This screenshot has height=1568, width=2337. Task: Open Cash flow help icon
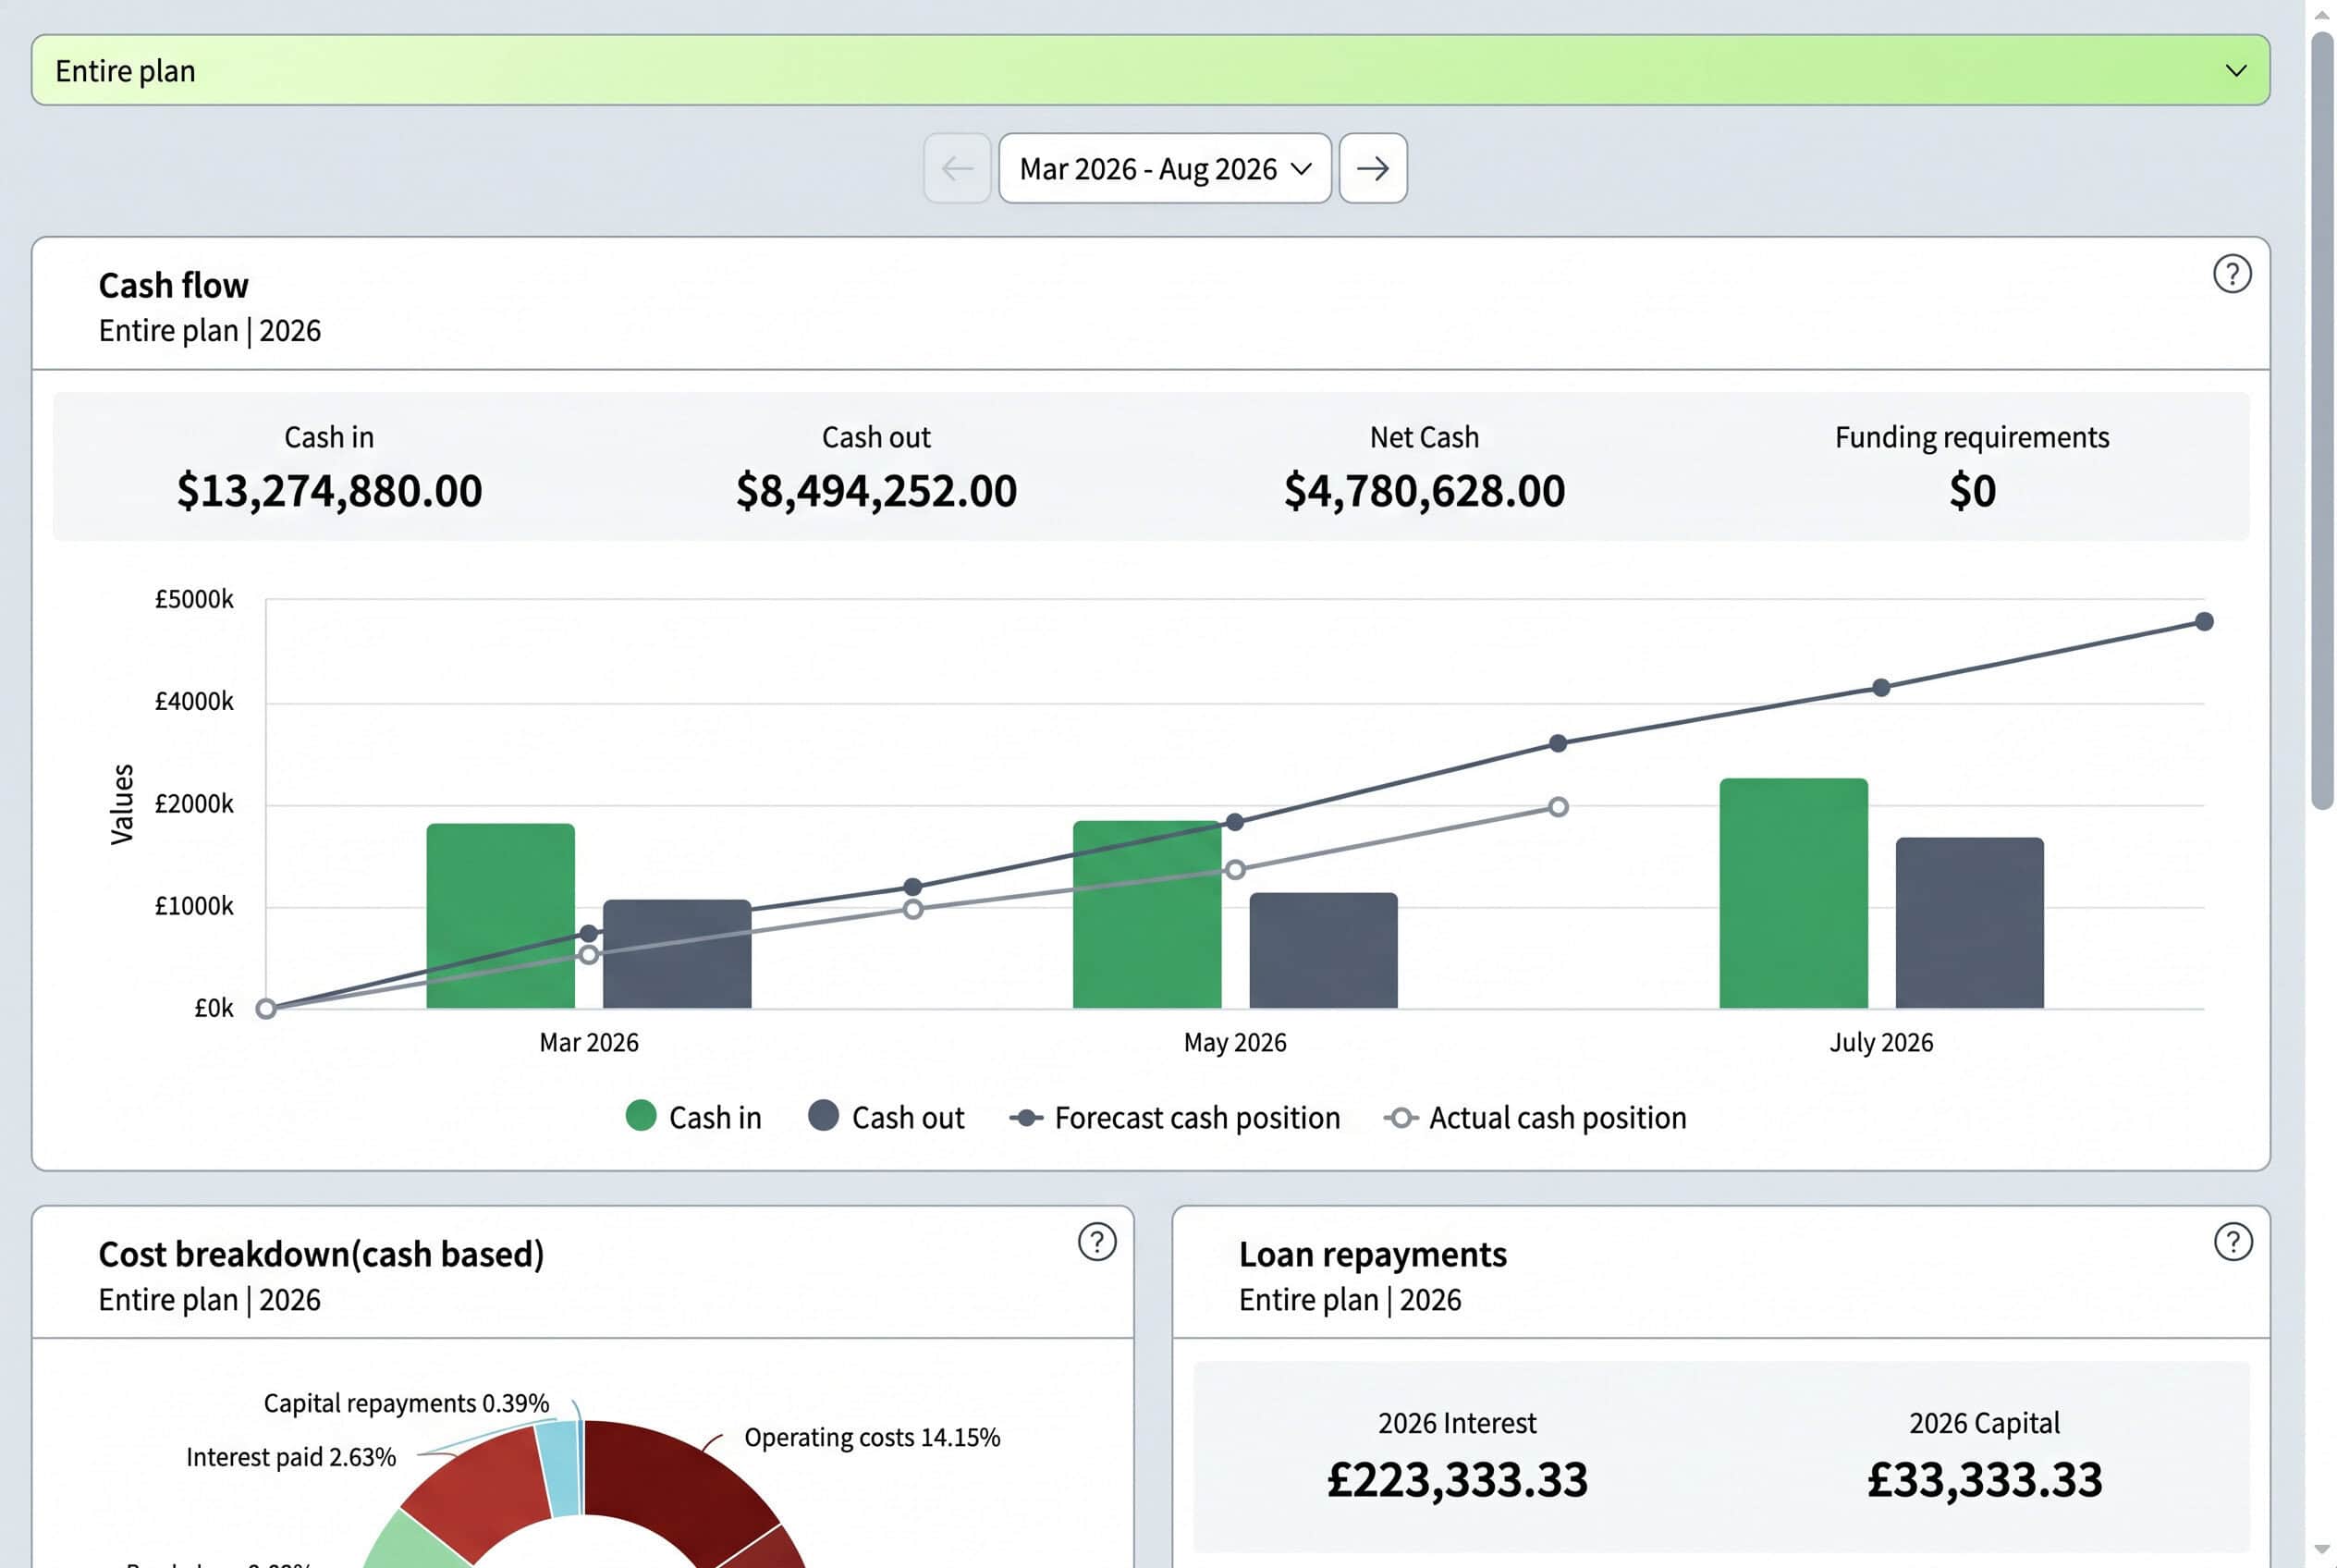point(2232,274)
